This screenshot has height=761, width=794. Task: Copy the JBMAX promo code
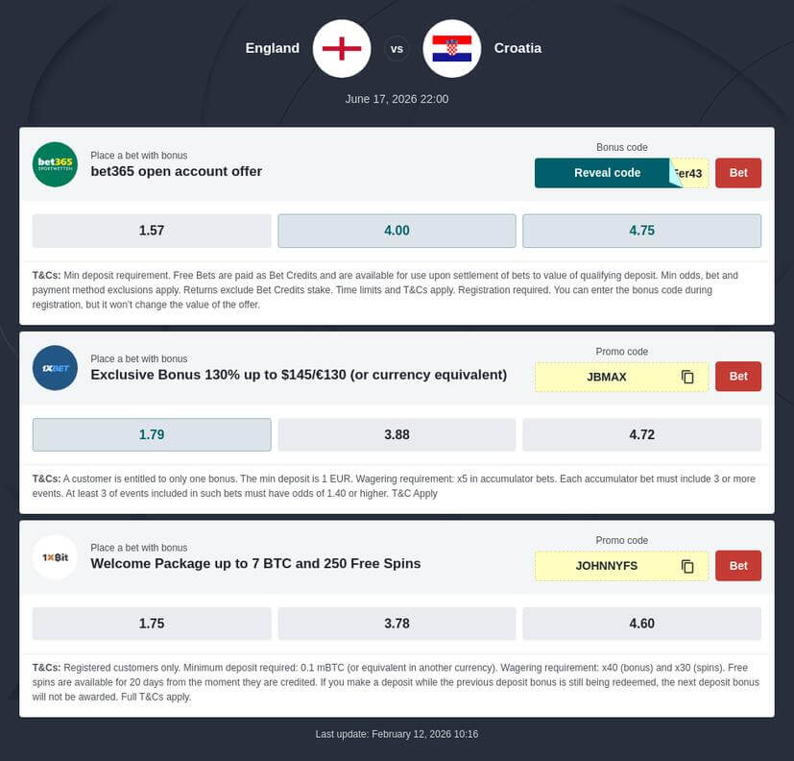tap(687, 377)
